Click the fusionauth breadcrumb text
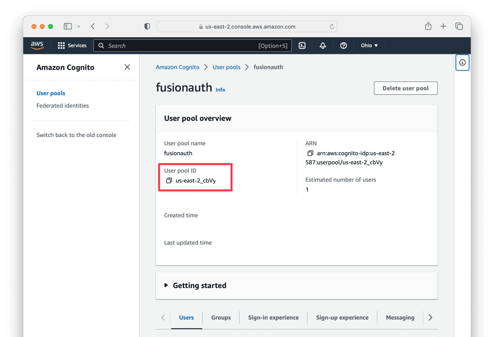The width and height of the screenshot is (494, 337). click(268, 67)
